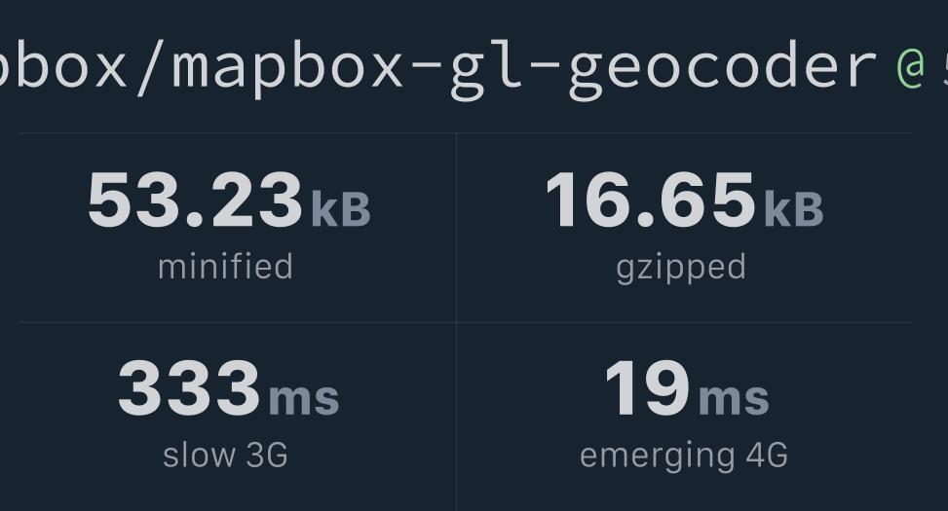Click the ms unit beside 333
The image size is (948, 511).
tap(304, 399)
